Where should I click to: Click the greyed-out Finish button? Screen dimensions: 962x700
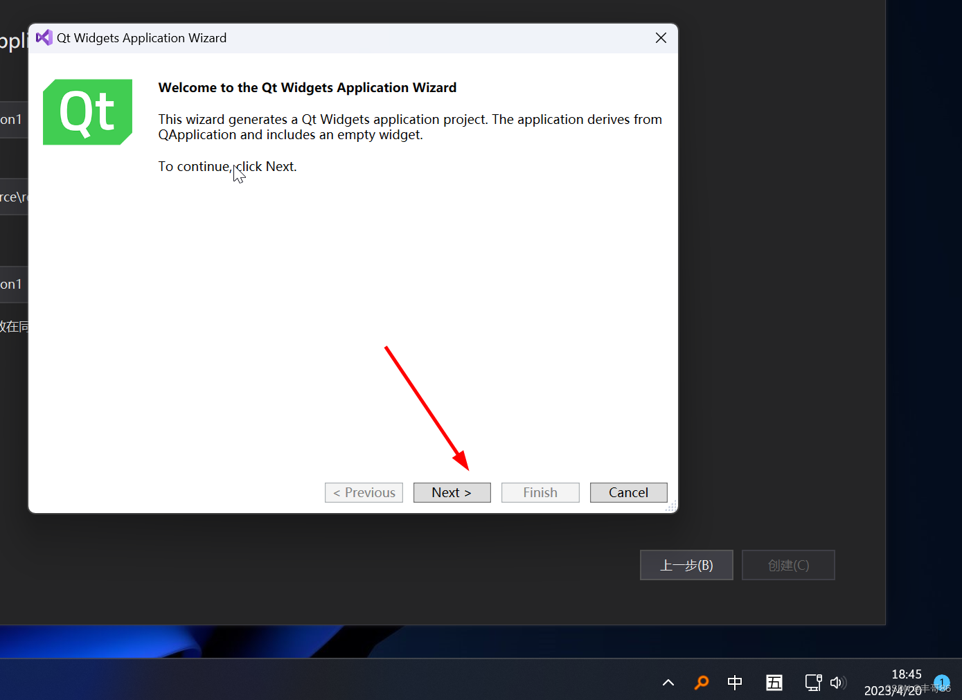[x=540, y=492]
